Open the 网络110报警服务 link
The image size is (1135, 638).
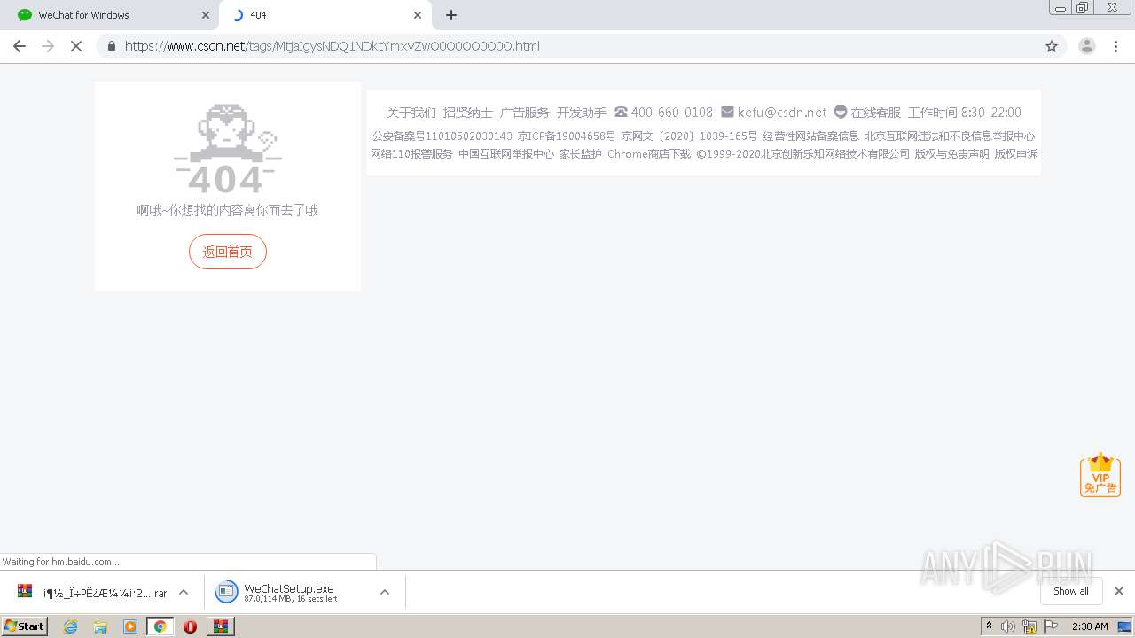(x=411, y=154)
